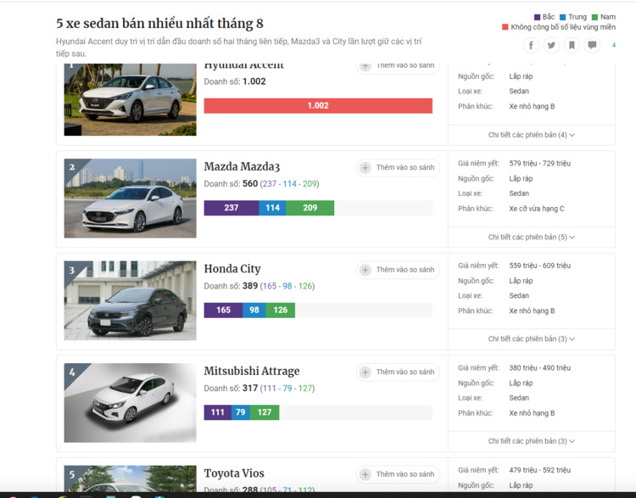636x498 pixels.
Task: Click plus icon for Toyota Vios compare
Action: tap(365, 474)
